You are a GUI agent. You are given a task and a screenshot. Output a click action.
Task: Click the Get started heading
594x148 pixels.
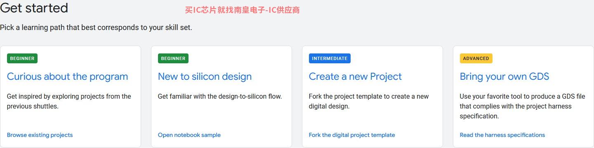tap(34, 7)
